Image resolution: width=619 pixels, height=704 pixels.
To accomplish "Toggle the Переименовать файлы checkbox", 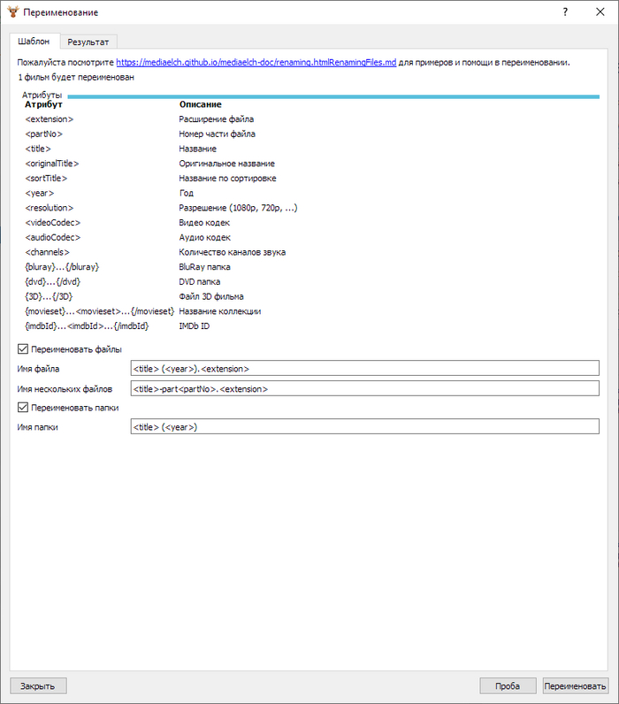I will coord(70,348).
